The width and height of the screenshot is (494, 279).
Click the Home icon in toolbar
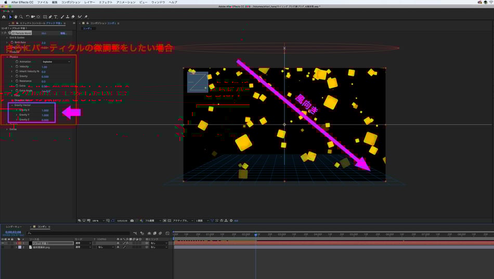pos(4,17)
